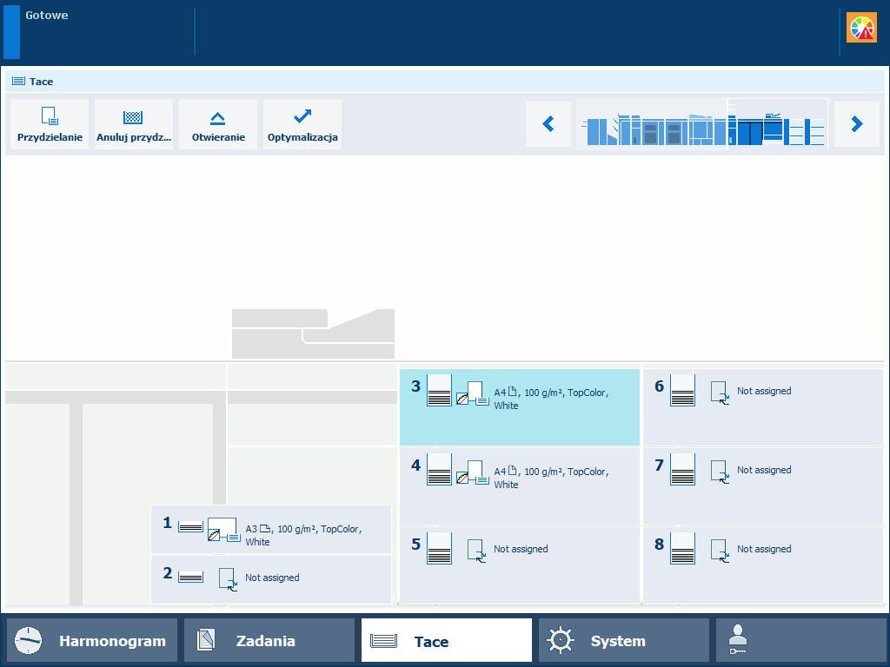
Task: Click tray 7 paper level icon
Action: click(x=683, y=469)
